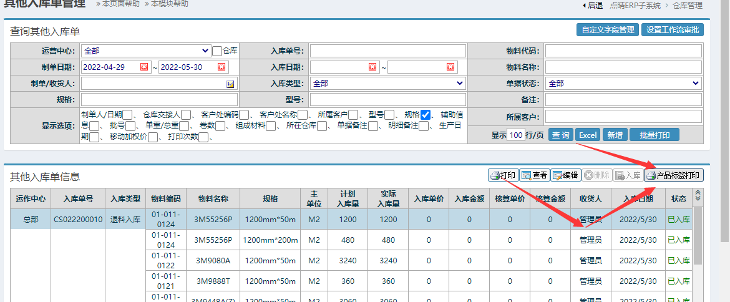Collapse the table using the double-chevron icon
The image size is (730, 302).
(698, 196)
